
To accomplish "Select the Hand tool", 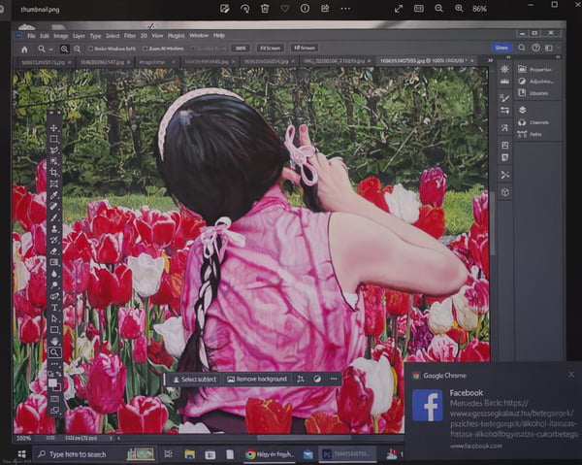I will coord(54,341).
